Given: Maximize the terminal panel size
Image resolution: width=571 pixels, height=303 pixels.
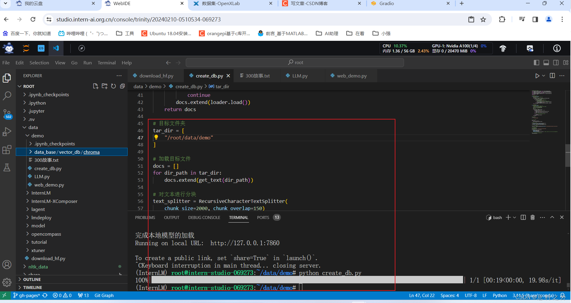Looking at the screenshot, I should click(552, 217).
